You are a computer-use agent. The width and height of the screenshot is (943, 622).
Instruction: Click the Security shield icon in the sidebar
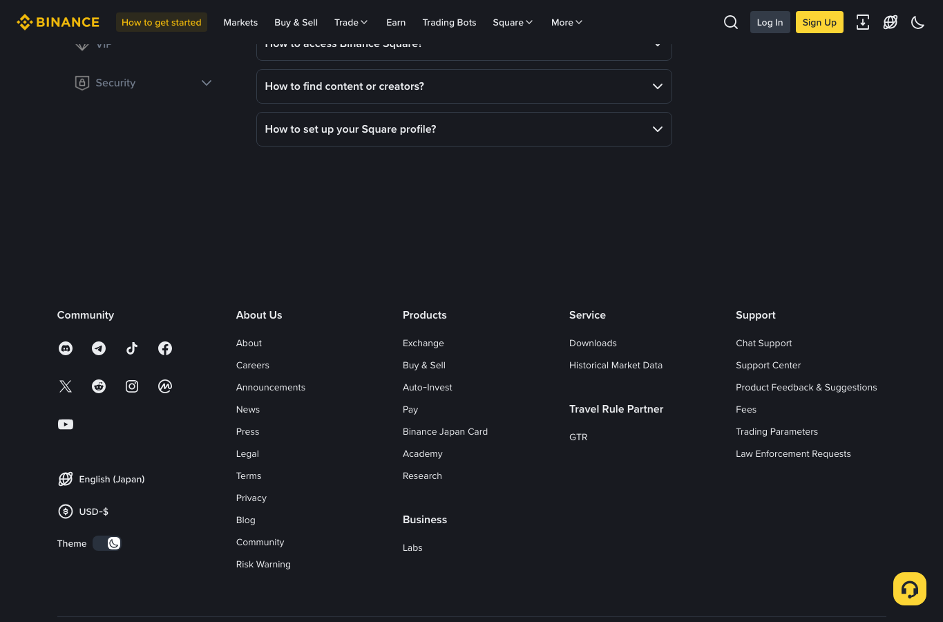[82, 83]
